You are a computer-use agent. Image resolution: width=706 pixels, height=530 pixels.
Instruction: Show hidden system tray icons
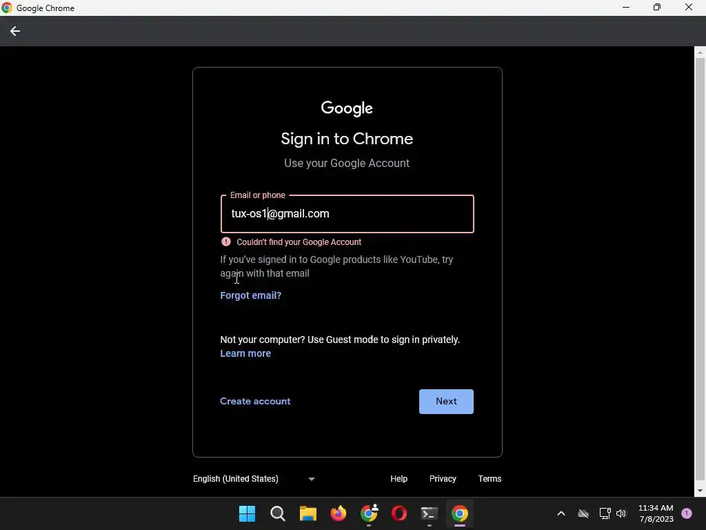(x=561, y=513)
